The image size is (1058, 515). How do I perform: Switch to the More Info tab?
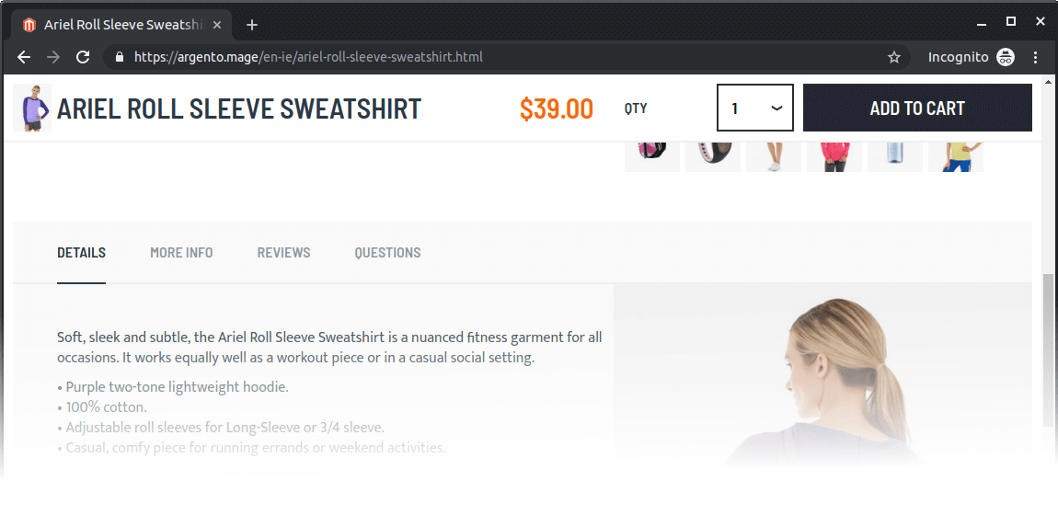click(x=181, y=253)
